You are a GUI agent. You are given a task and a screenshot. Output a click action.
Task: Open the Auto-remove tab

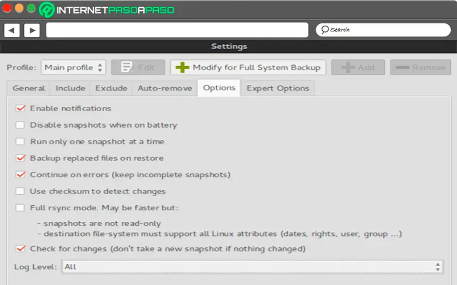(165, 88)
